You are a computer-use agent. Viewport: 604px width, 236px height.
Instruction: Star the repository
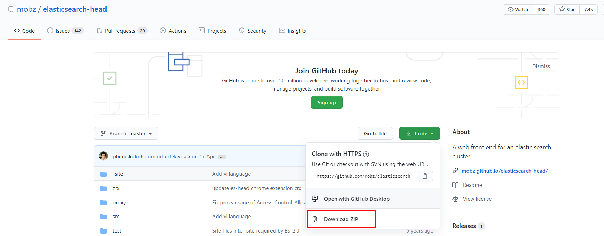point(567,9)
